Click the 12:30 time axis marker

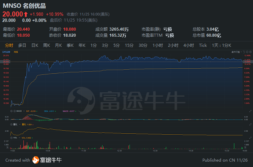point(119,151)
